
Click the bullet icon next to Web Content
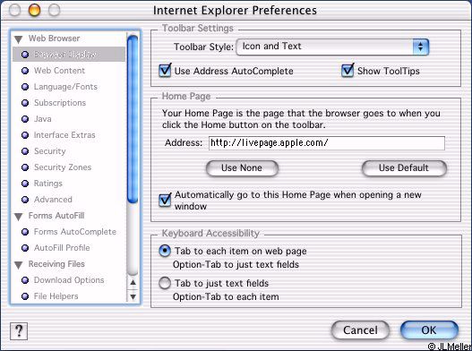[x=25, y=71]
